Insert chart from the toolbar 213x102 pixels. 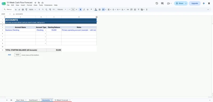(x=135, y=10)
